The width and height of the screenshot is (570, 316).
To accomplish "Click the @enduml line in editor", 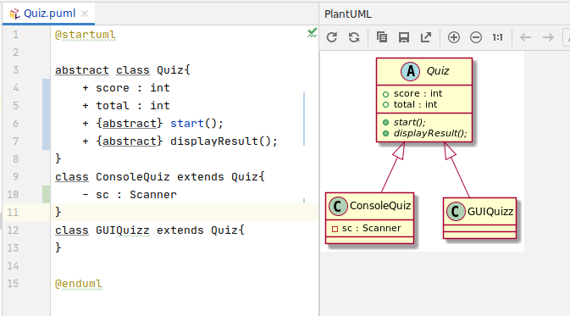I will [x=78, y=283].
